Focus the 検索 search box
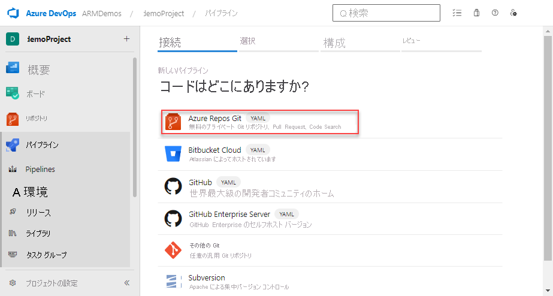The image size is (553, 296). pyautogui.click(x=386, y=13)
